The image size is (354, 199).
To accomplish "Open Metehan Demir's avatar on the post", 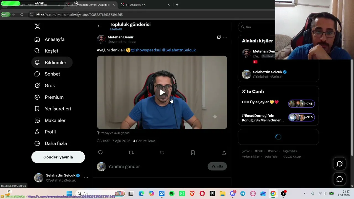I will pyautogui.click(x=101, y=39).
